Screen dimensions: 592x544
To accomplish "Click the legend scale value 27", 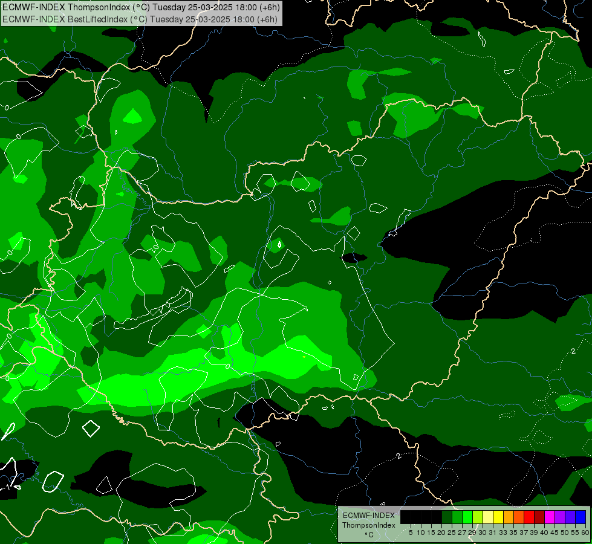I will click(x=462, y=533).
